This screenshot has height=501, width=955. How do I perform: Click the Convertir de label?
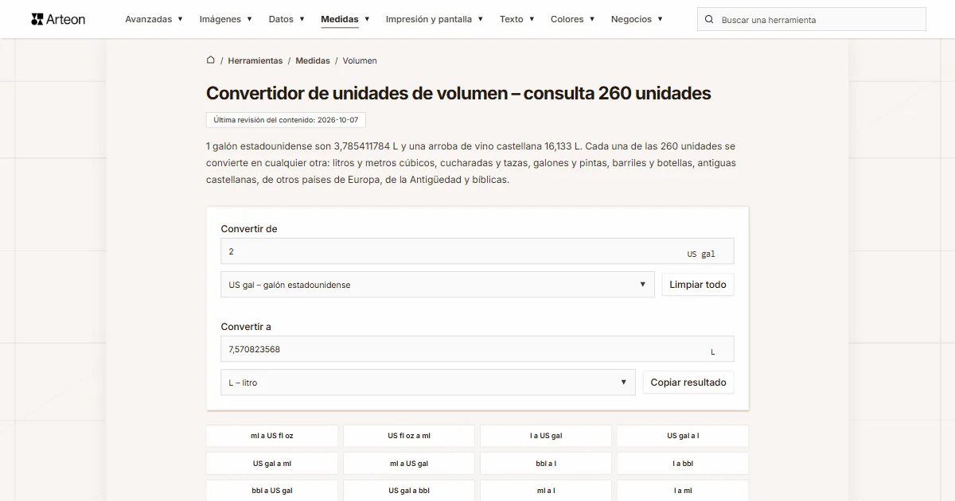[x=249, y=229]
